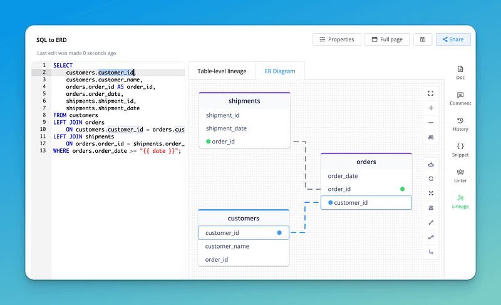Switch to Table-level lineage tab
The height and width of the screenshot is (305, 501).
[222, 71]
